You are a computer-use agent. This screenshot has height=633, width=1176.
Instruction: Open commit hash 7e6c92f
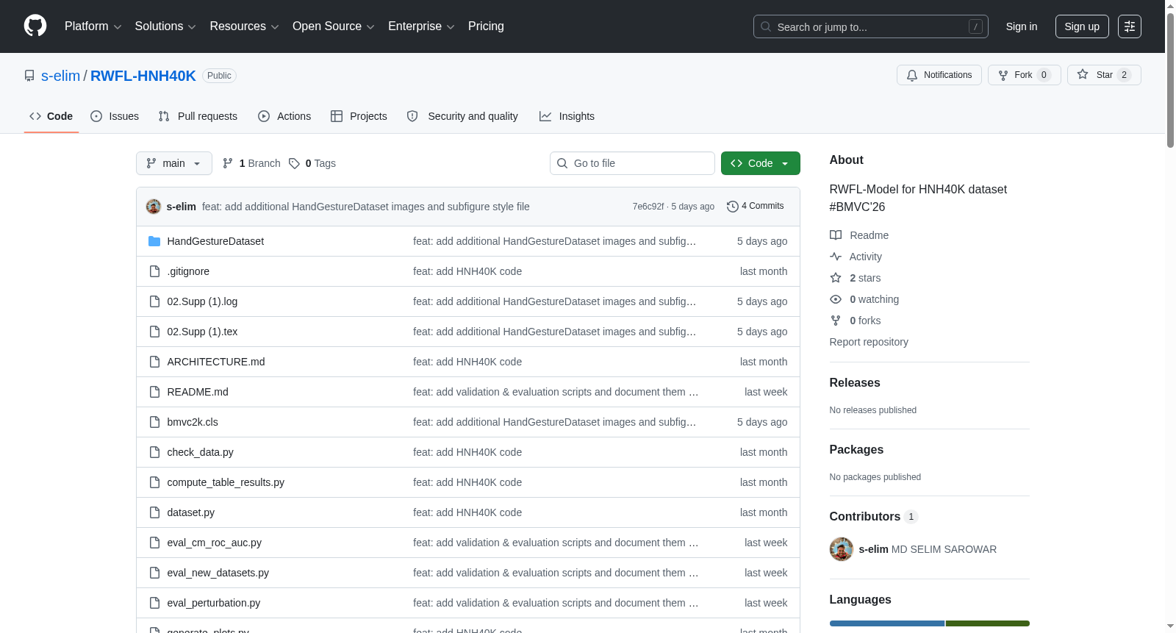pos(648,207)
